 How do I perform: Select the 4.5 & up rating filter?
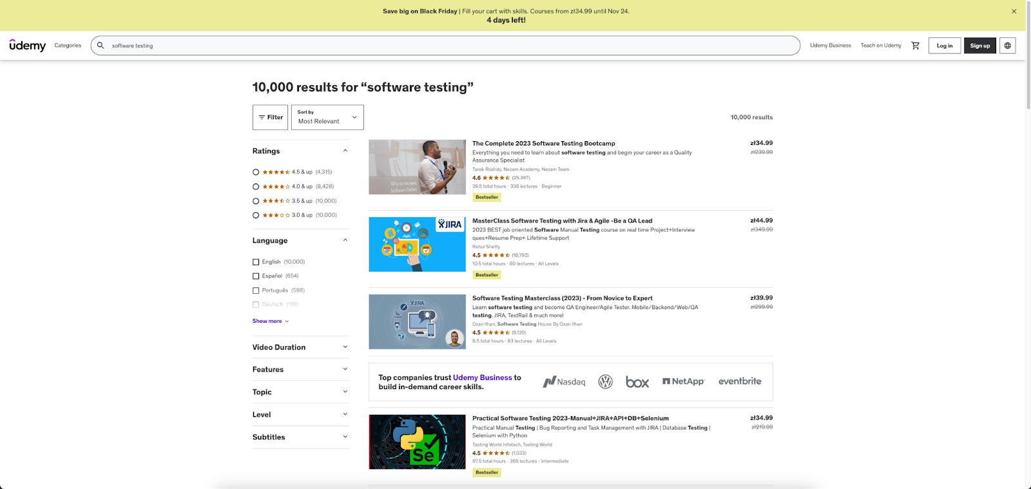256,172
